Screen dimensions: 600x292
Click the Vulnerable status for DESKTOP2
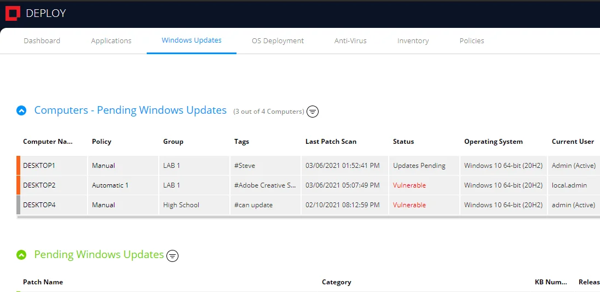pos(409,185)
